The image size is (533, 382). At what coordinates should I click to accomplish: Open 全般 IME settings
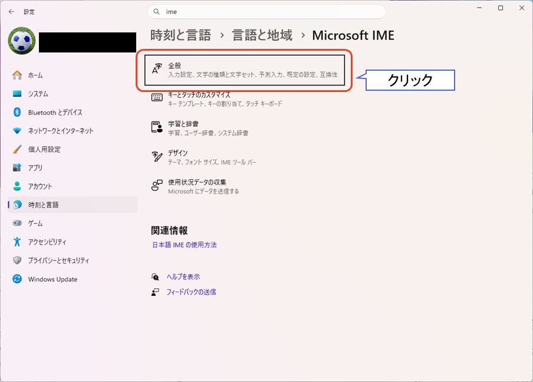(x=245, y=70)
